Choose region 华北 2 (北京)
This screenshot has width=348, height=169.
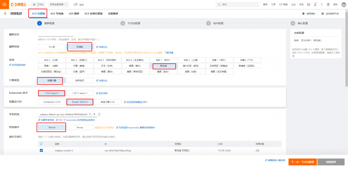(x=52, y=60)
